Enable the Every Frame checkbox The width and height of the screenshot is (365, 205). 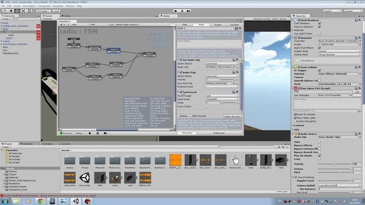click(x=206, y=106)
